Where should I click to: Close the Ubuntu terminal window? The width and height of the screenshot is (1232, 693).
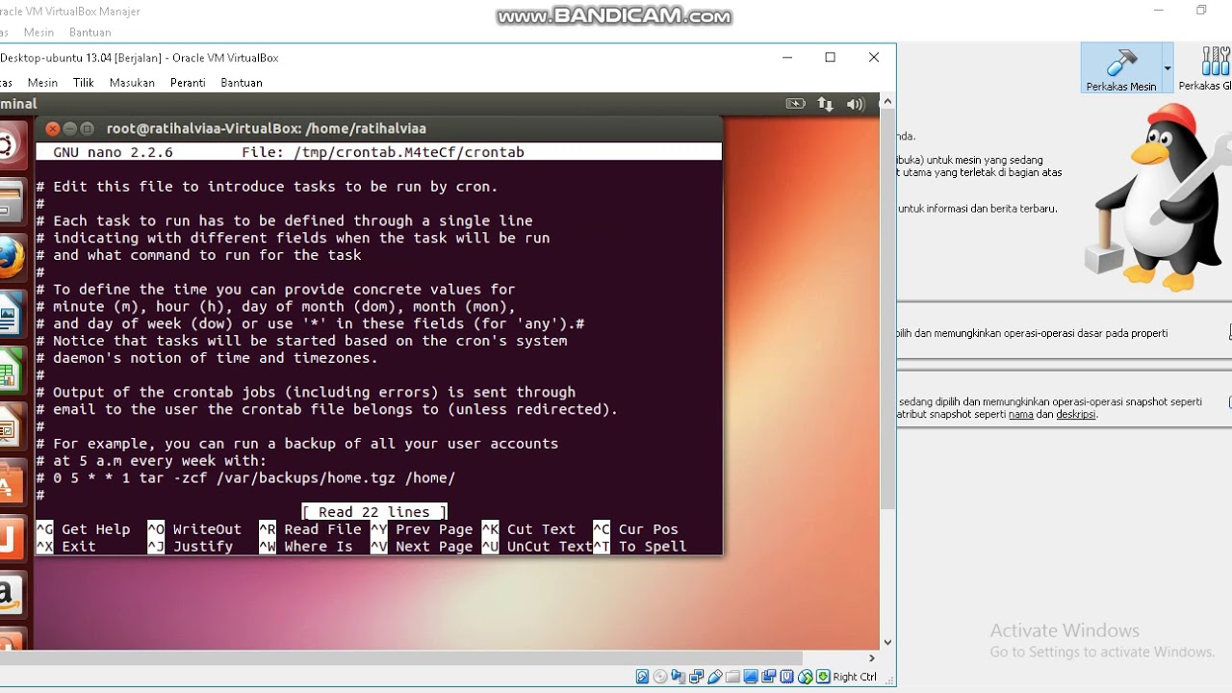[x=53, y=128]
